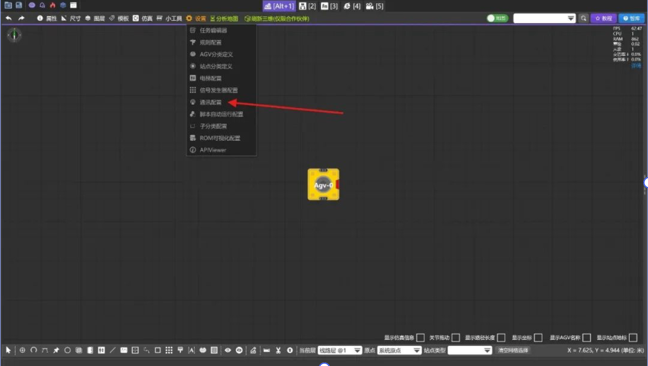Click the red flame icon in top bar

pos(53,5)
